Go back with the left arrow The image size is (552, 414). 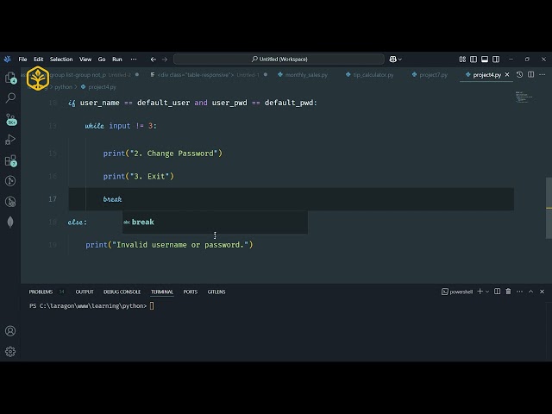click(x=154, y=60)
